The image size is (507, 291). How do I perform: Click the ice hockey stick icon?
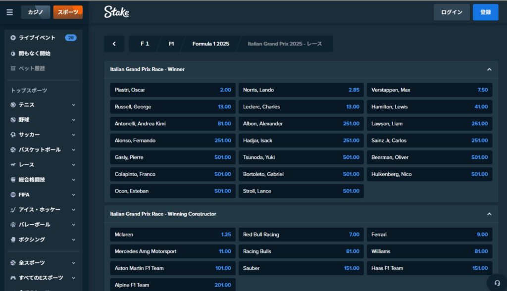click(x=13, y=209)
